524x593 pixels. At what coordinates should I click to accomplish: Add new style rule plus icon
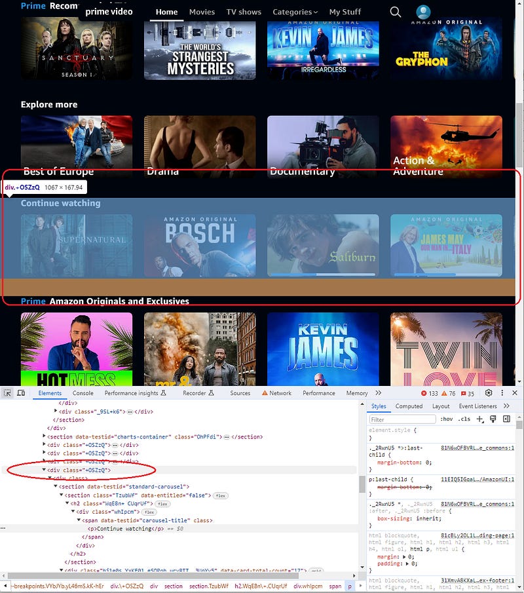(x=479, y=419)
